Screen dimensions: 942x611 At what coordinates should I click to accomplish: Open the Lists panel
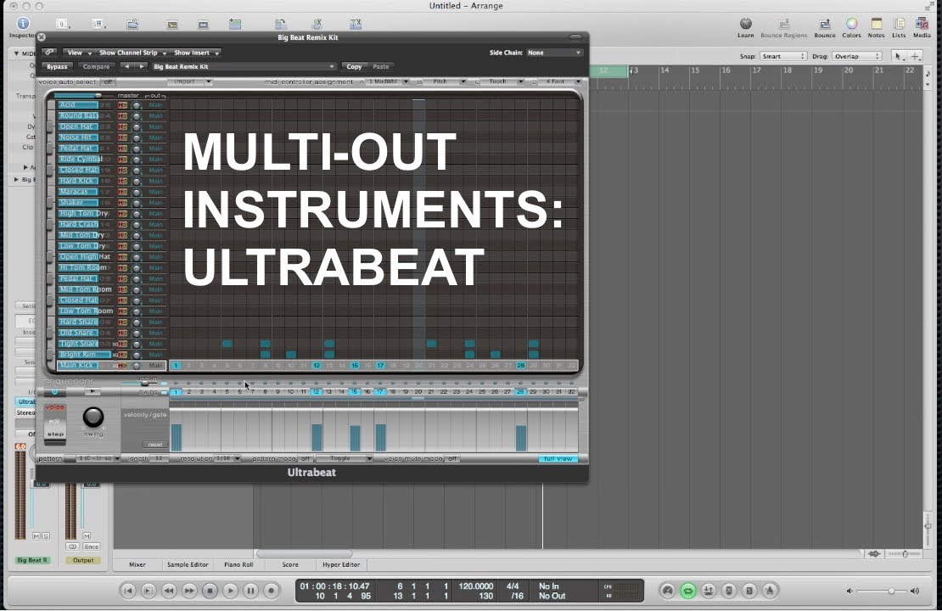coord(899,28)
